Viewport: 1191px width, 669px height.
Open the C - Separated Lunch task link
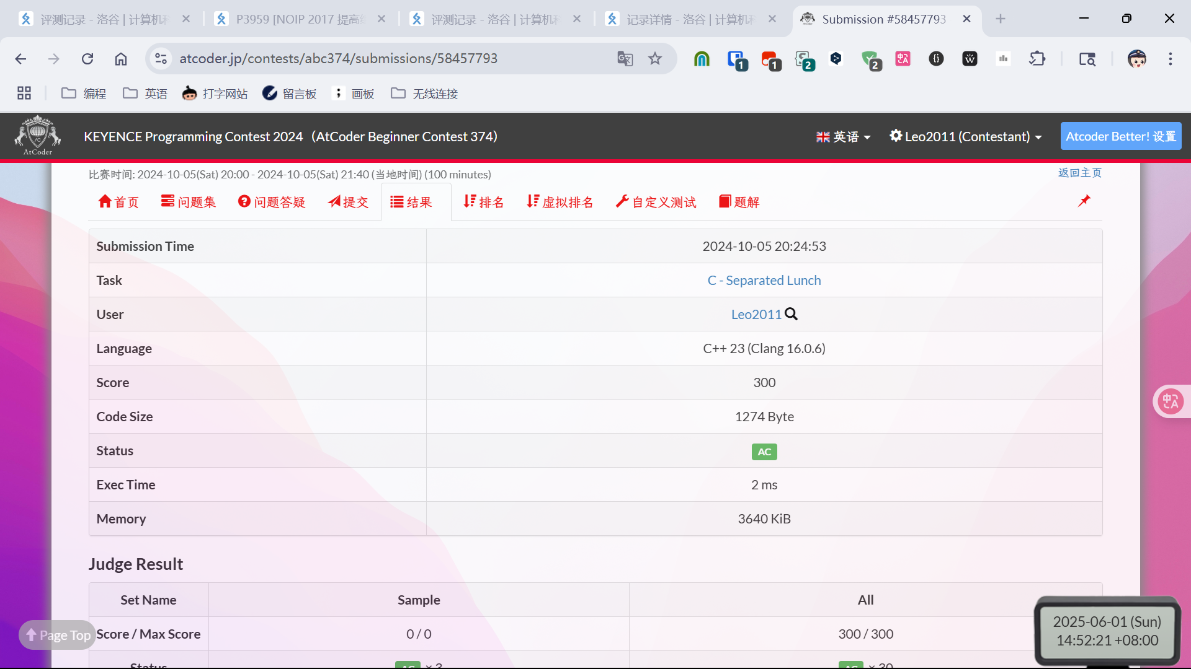[764, 280]
